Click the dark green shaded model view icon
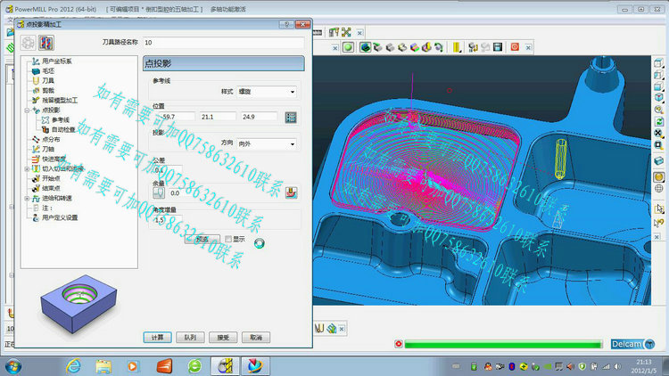Screen dimensions: 669x376 tap(365, 47)
